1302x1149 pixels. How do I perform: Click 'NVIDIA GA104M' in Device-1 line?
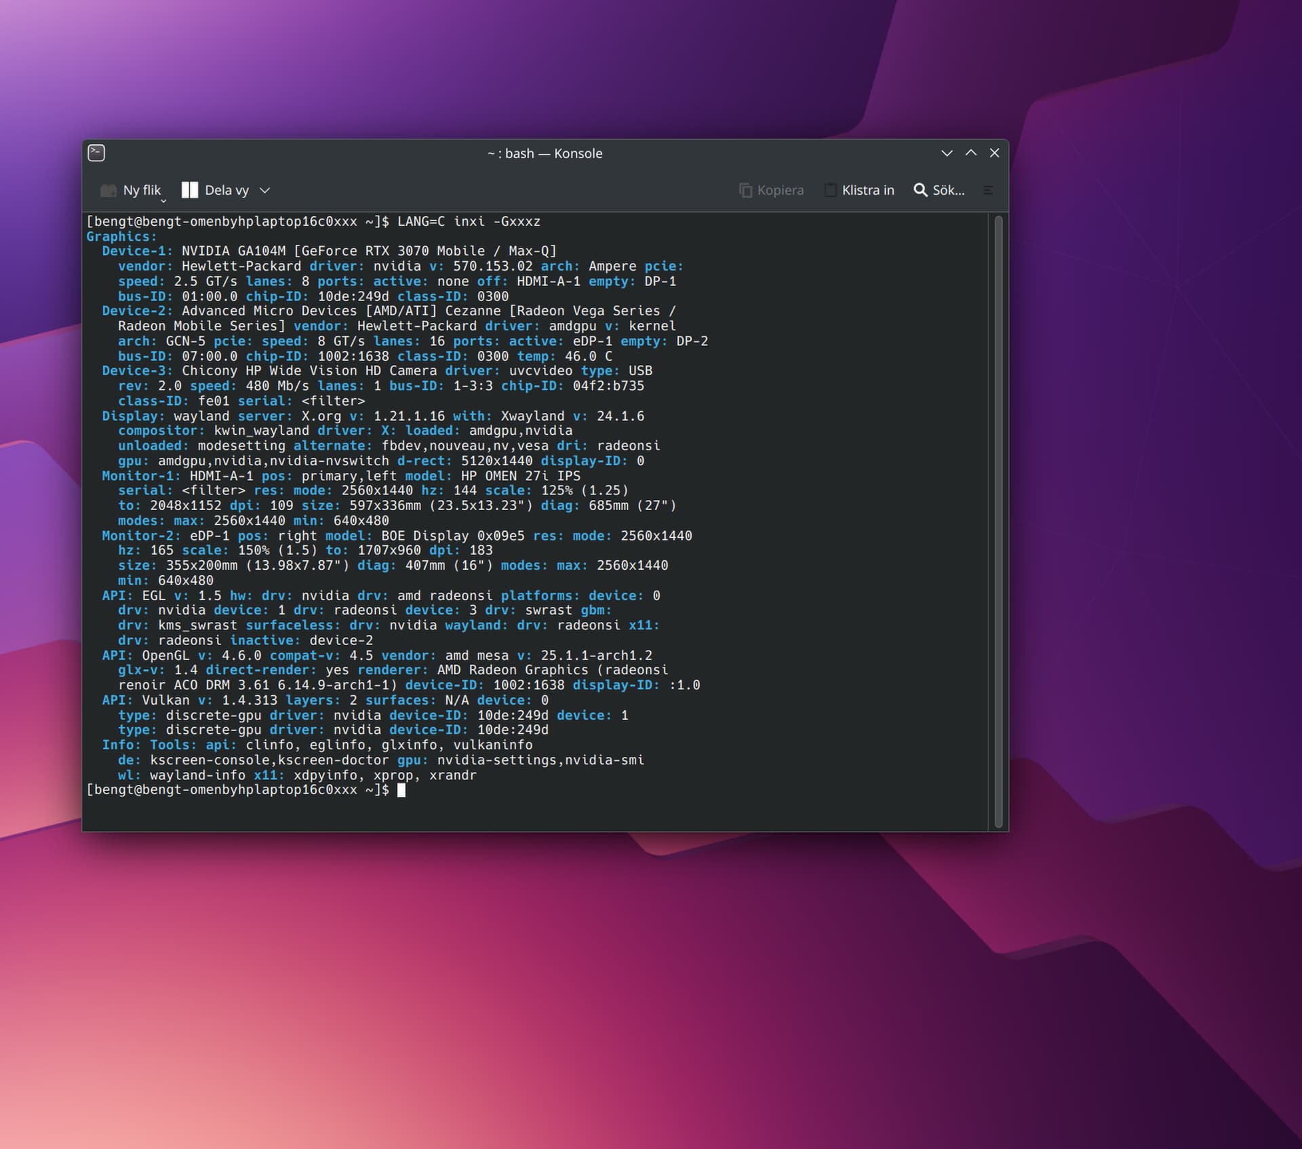pyautogui.click(x=233, y=252)
